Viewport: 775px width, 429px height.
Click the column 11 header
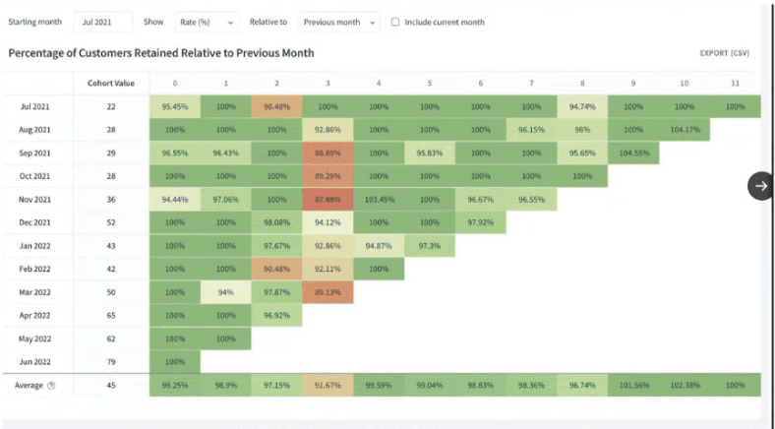click(735, 84)
